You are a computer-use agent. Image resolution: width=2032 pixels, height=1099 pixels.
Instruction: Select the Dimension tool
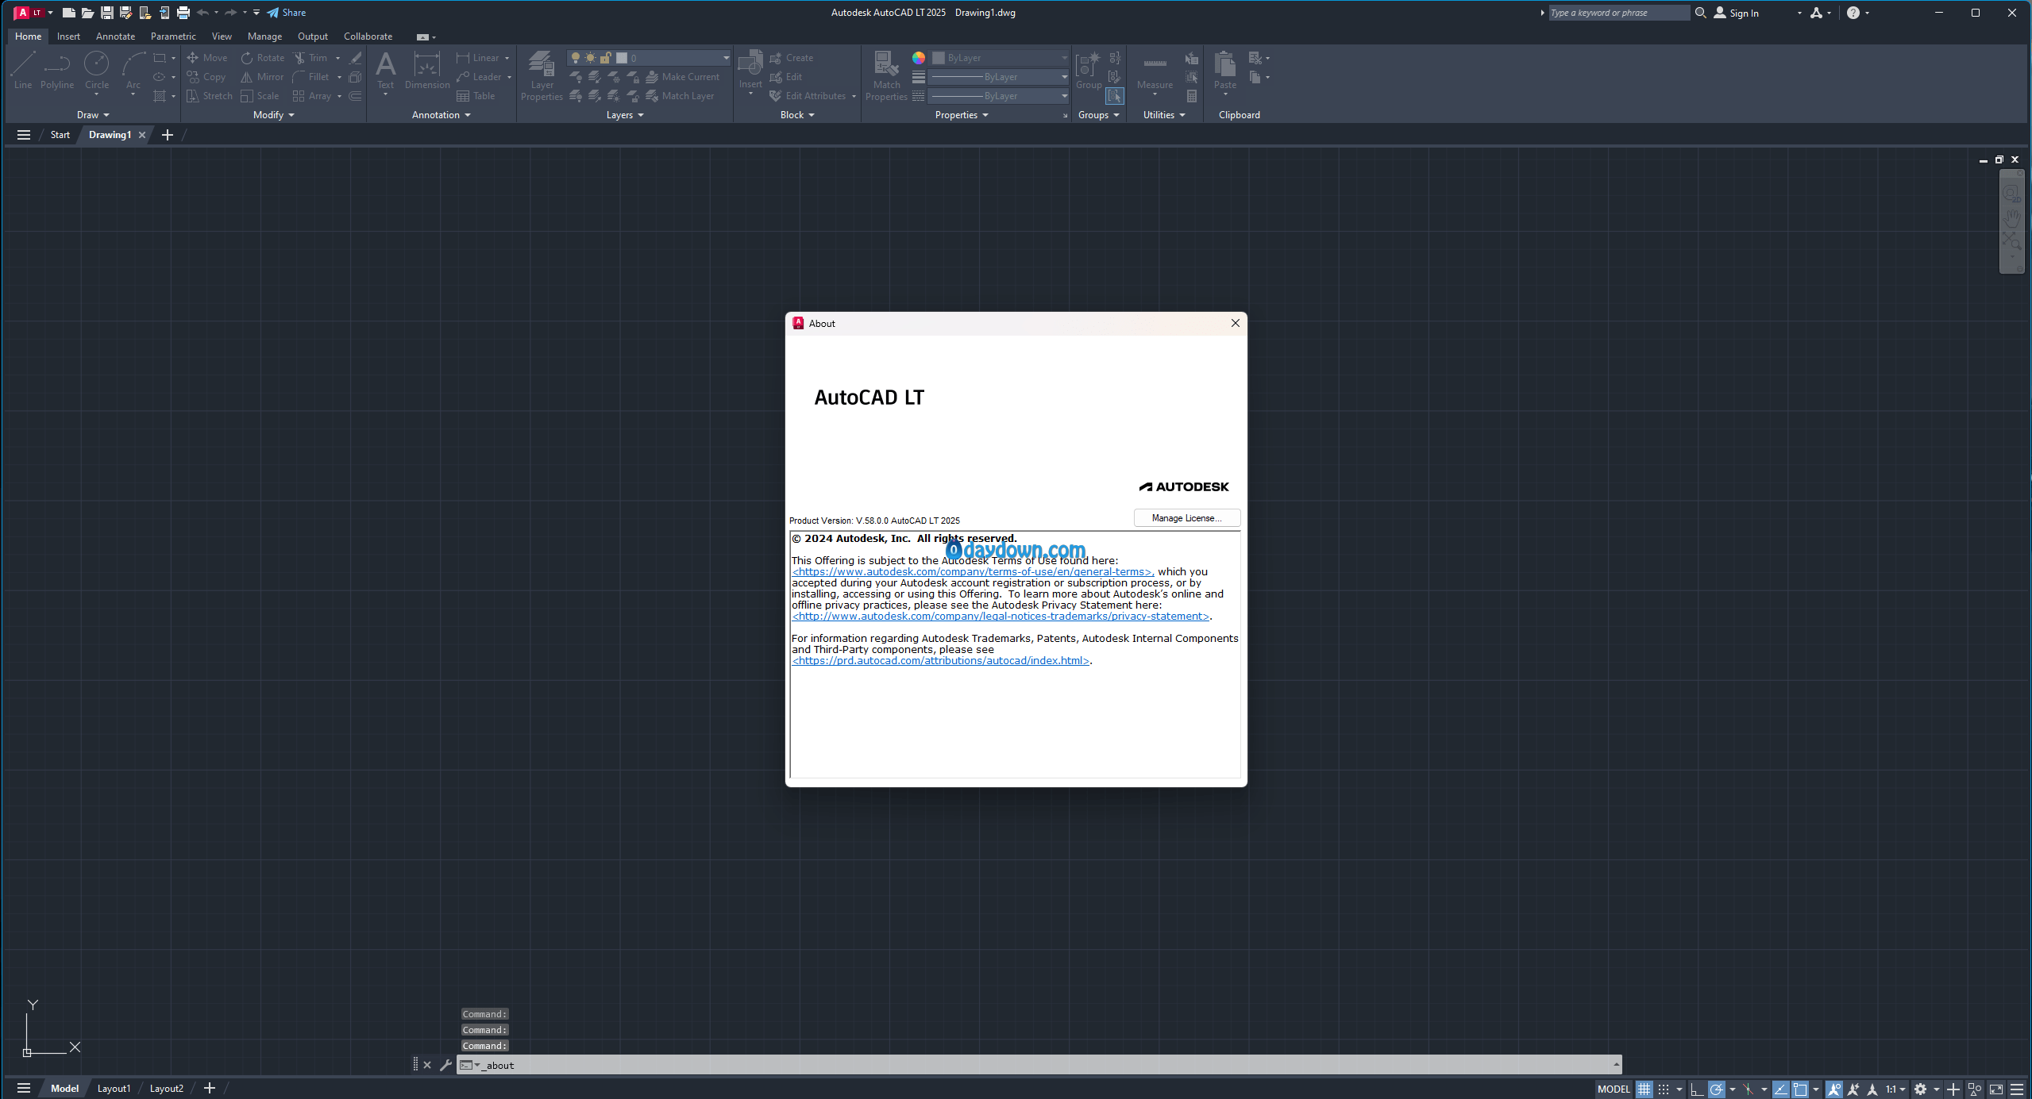(427, 70)
